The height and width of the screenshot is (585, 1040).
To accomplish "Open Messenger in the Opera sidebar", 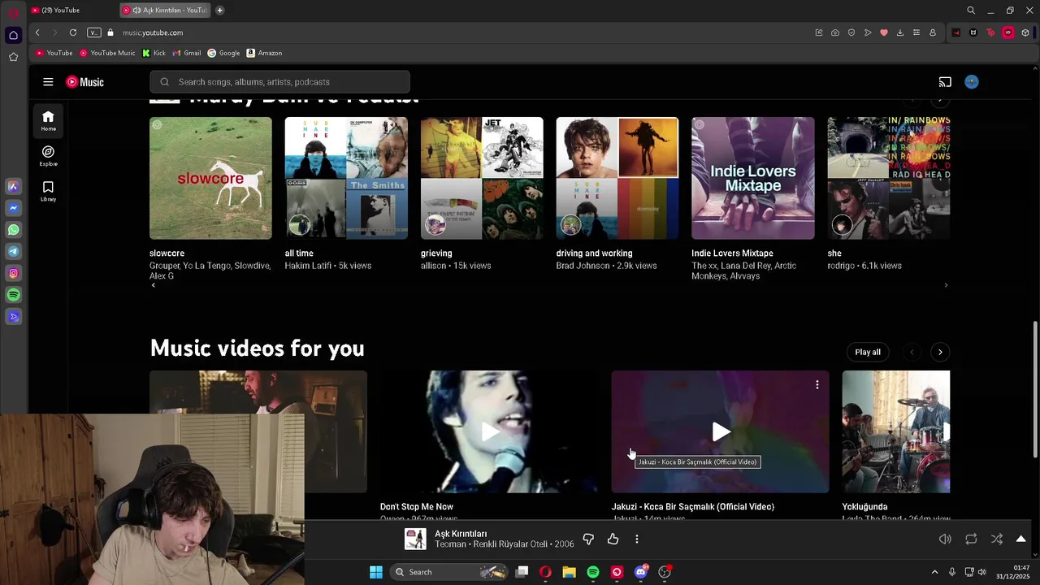I will 13,208.
